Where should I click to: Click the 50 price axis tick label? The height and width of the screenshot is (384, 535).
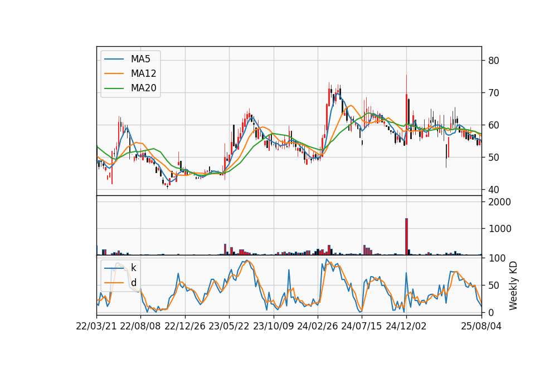[493, 157]
